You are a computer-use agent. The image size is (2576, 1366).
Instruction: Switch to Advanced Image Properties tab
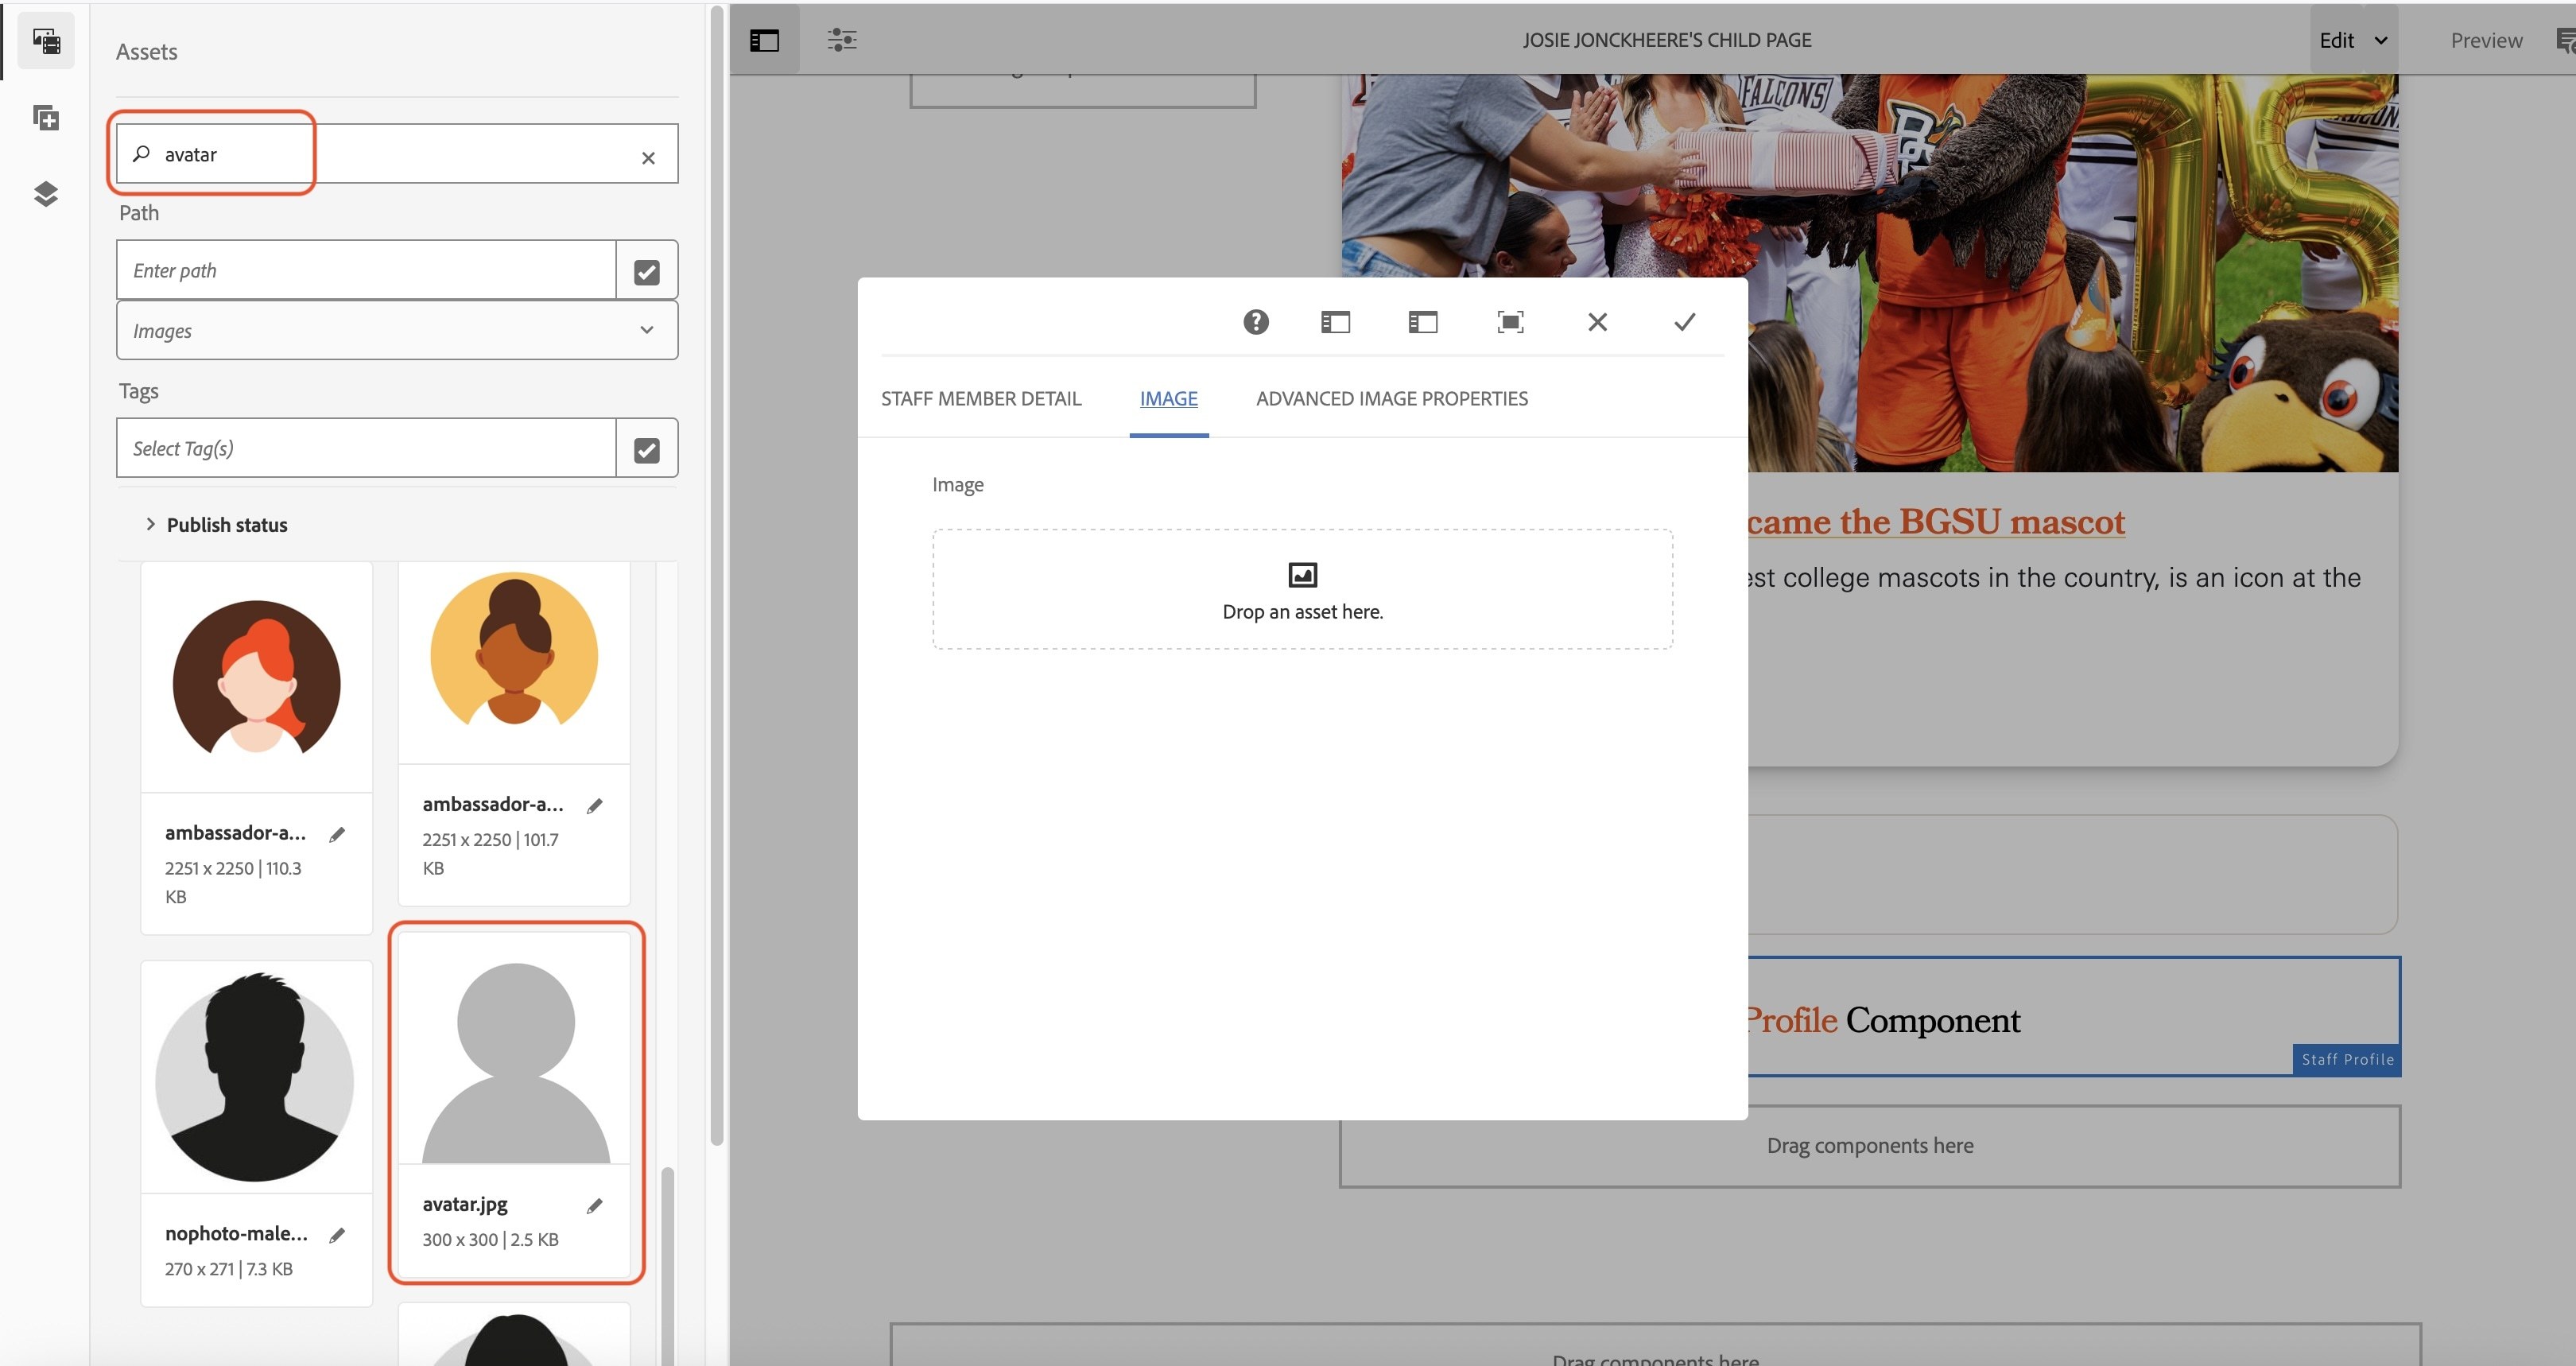1392,398
